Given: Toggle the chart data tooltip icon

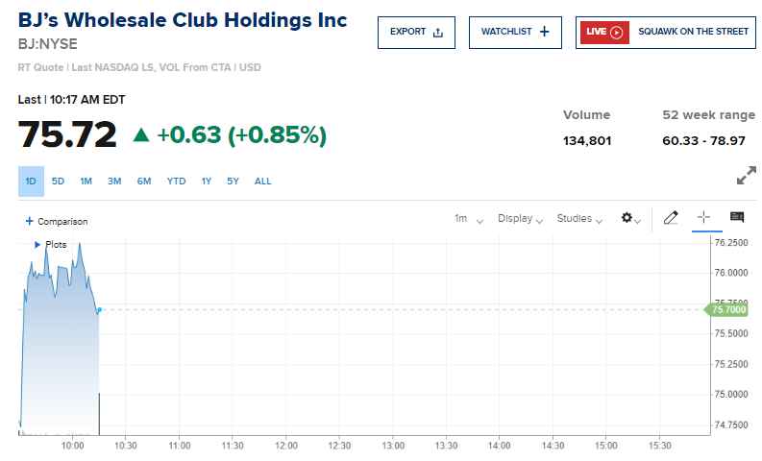Looking at the screenshot, I should [737, 218].
